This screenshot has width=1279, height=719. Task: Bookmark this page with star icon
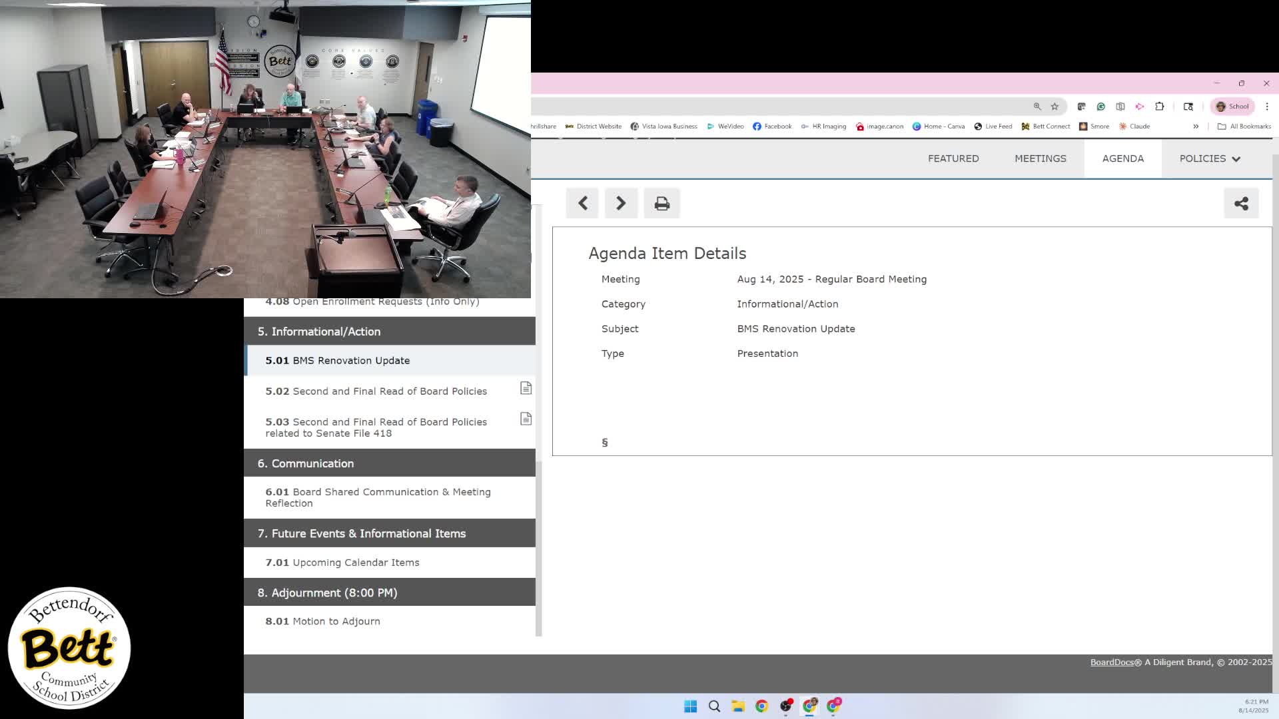pyautogui.click(x=1055, y=107)
